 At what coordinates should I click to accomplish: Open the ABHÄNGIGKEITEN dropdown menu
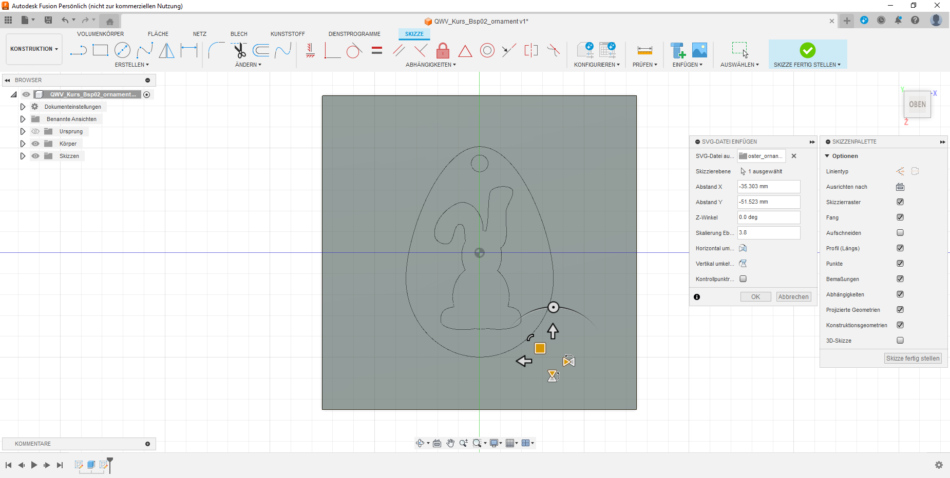coord(430,65)
